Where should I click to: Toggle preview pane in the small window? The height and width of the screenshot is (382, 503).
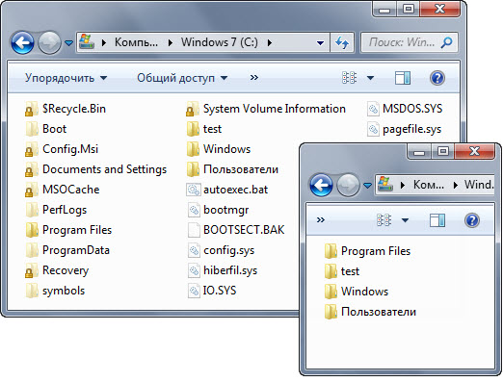coord(437,220)
